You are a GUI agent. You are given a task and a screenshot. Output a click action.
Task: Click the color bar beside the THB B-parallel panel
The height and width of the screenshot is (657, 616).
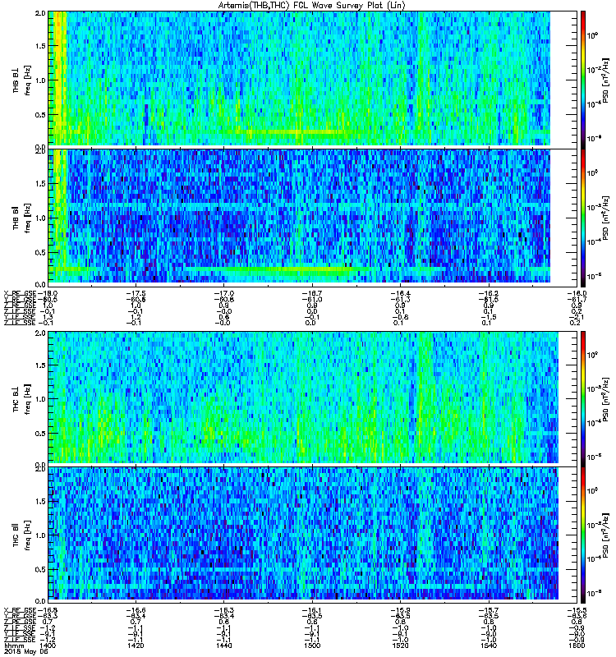[583, 218]
